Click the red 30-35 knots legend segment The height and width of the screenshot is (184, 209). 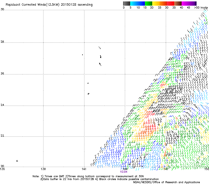click(x=171, y=3)
